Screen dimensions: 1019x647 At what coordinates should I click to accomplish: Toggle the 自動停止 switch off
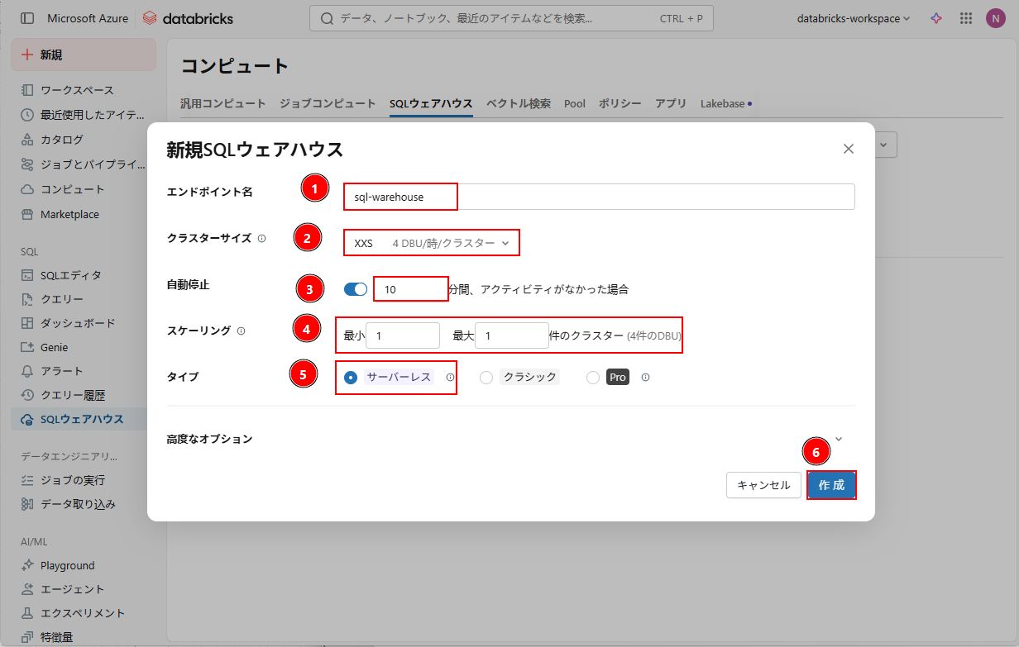[356, 289]
